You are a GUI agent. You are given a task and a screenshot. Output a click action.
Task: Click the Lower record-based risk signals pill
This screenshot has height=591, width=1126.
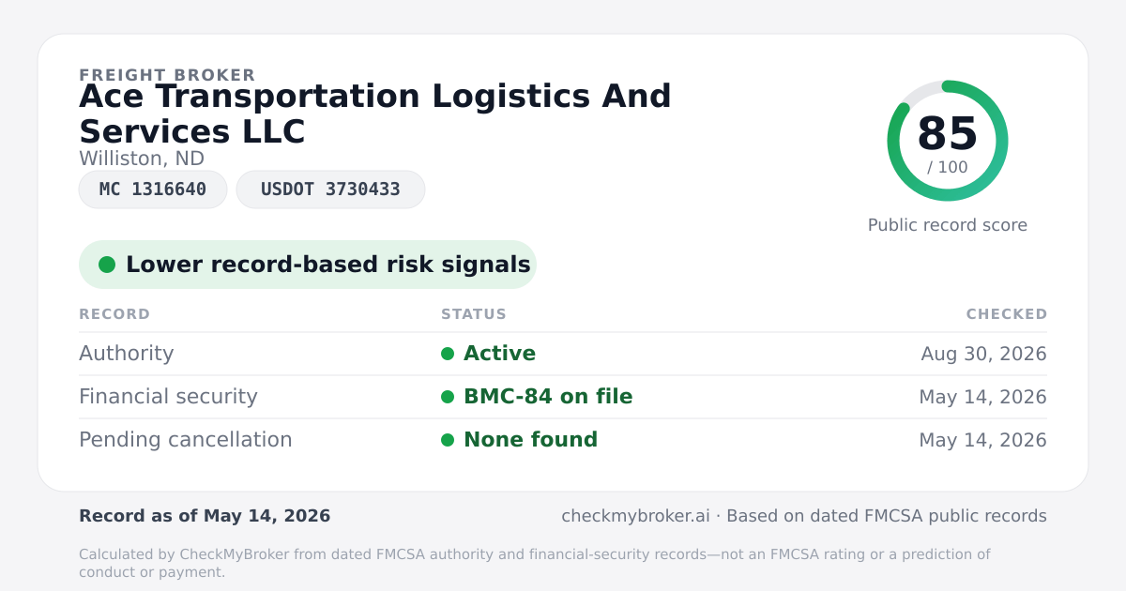pos(308,265)
